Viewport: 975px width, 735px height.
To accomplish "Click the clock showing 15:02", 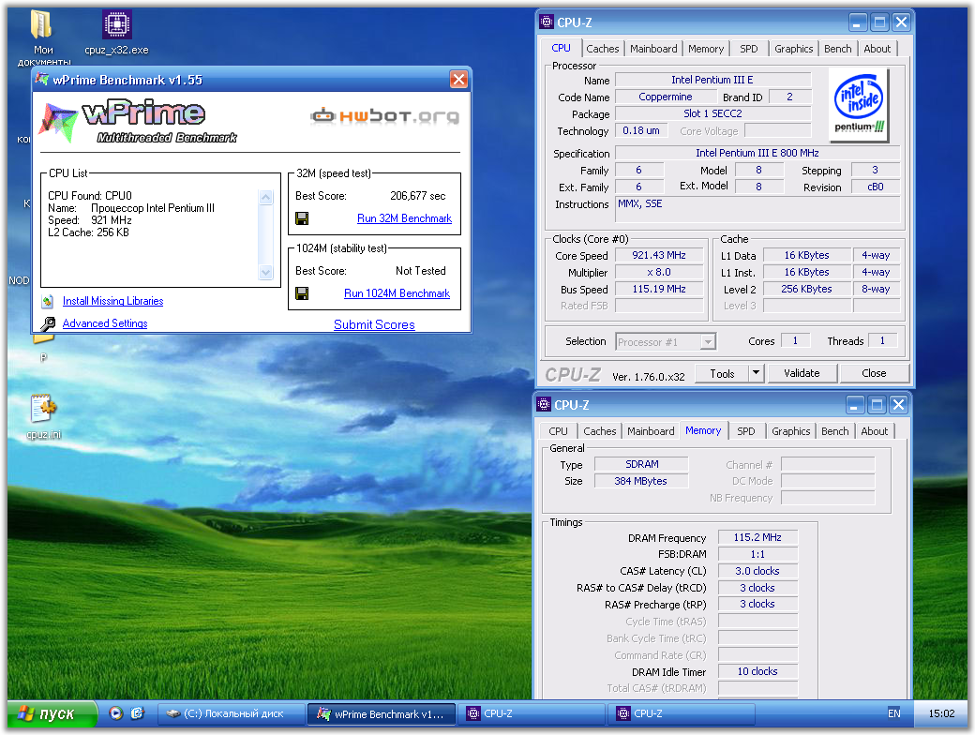I will click(x=941, y=713).
